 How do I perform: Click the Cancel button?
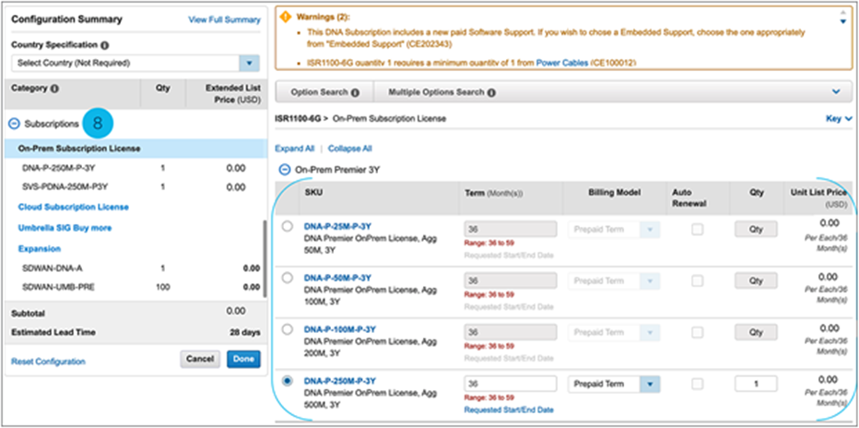coord(200,359)
